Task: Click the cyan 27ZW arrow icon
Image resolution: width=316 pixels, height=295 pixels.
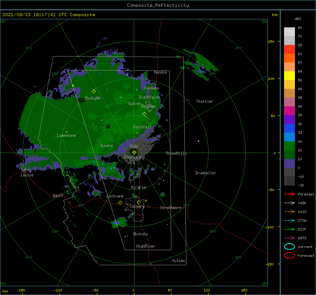Action: [x=289, y=220]
